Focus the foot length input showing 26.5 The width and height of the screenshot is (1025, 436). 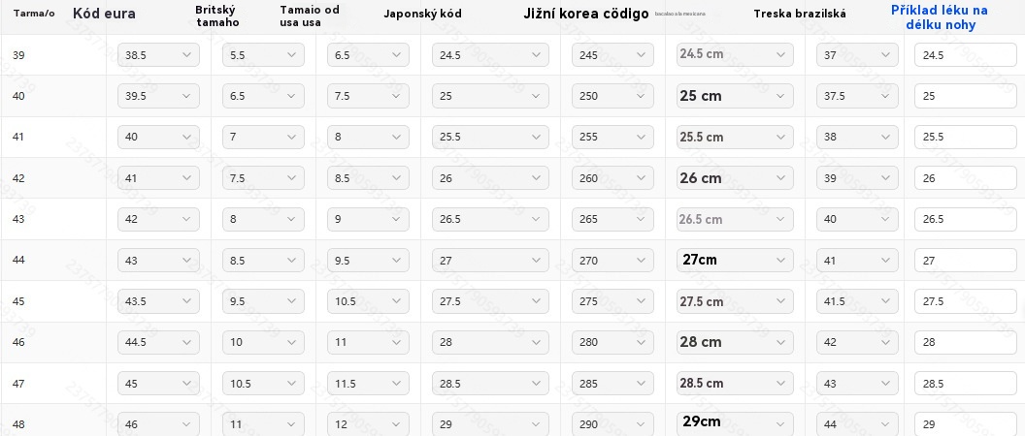click(x=965, y=219)
